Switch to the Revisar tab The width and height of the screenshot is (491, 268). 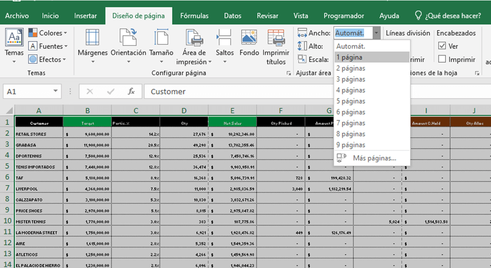[267, 16]
